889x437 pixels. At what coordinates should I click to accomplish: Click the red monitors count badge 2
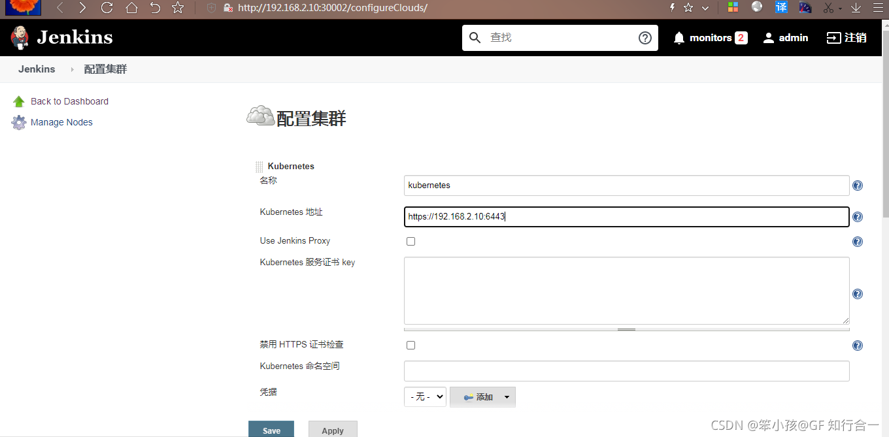[741, 38]
